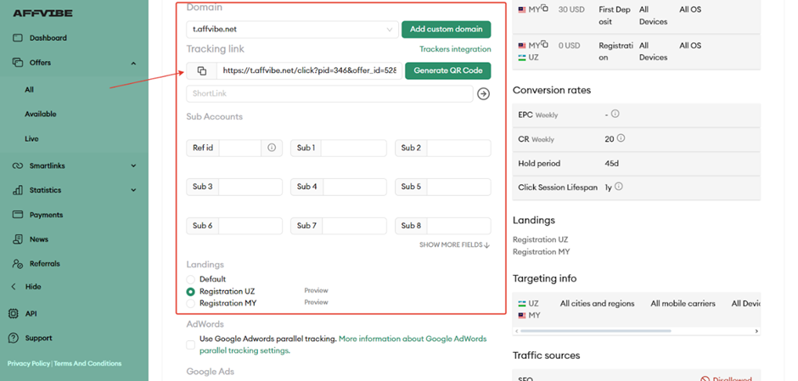The image size is (798, 381).
Task: Click the Sub 1 input field
Action: click(353, 148)
